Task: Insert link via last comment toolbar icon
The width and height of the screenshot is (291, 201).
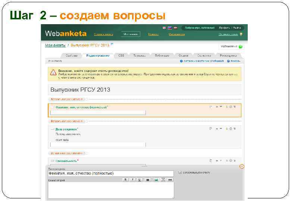Action: (x=170, y=180)
